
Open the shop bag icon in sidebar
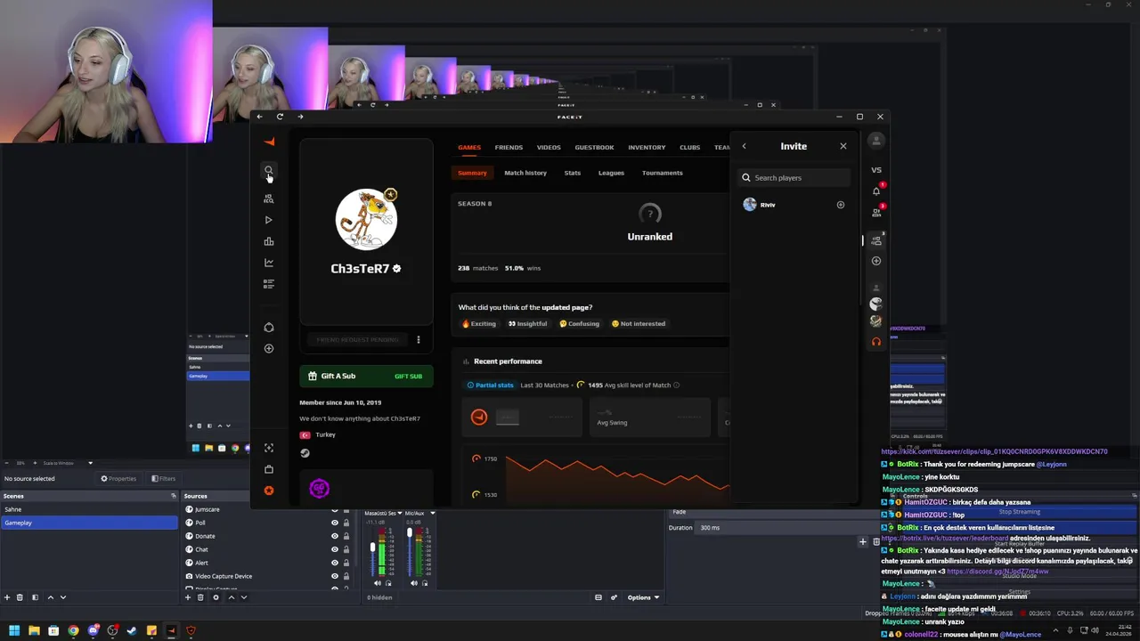tap(268, 469)
